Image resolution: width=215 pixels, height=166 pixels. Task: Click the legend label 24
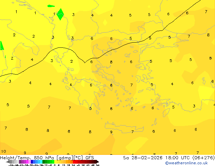pos(73,165)
